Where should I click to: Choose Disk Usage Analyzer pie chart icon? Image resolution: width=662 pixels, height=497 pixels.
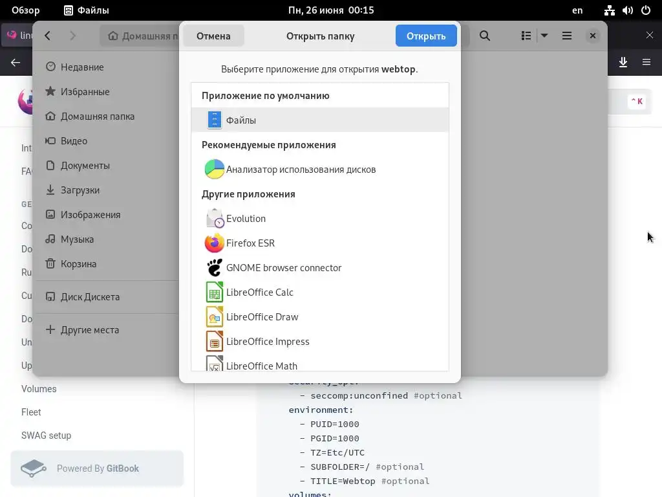(x=215, y=169)
